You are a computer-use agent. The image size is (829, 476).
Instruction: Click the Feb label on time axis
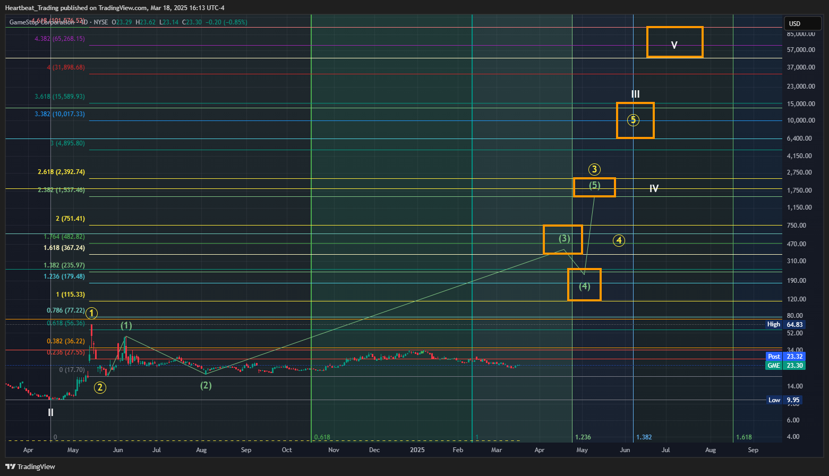(x=458, y=450)
